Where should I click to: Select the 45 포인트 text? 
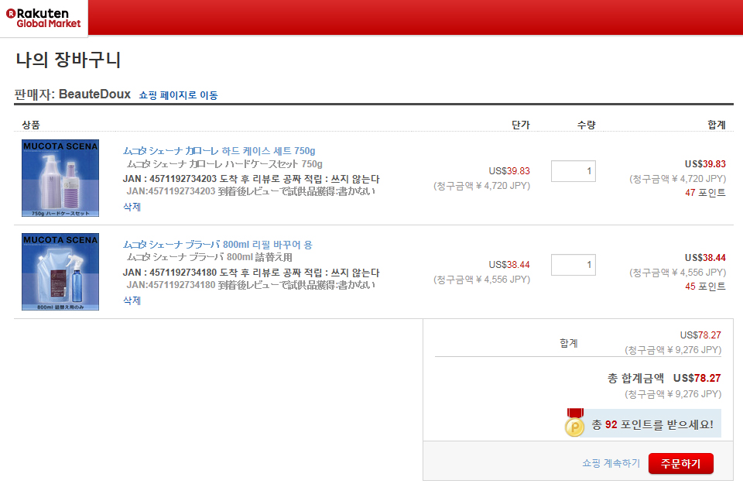[x=705, y=287]
